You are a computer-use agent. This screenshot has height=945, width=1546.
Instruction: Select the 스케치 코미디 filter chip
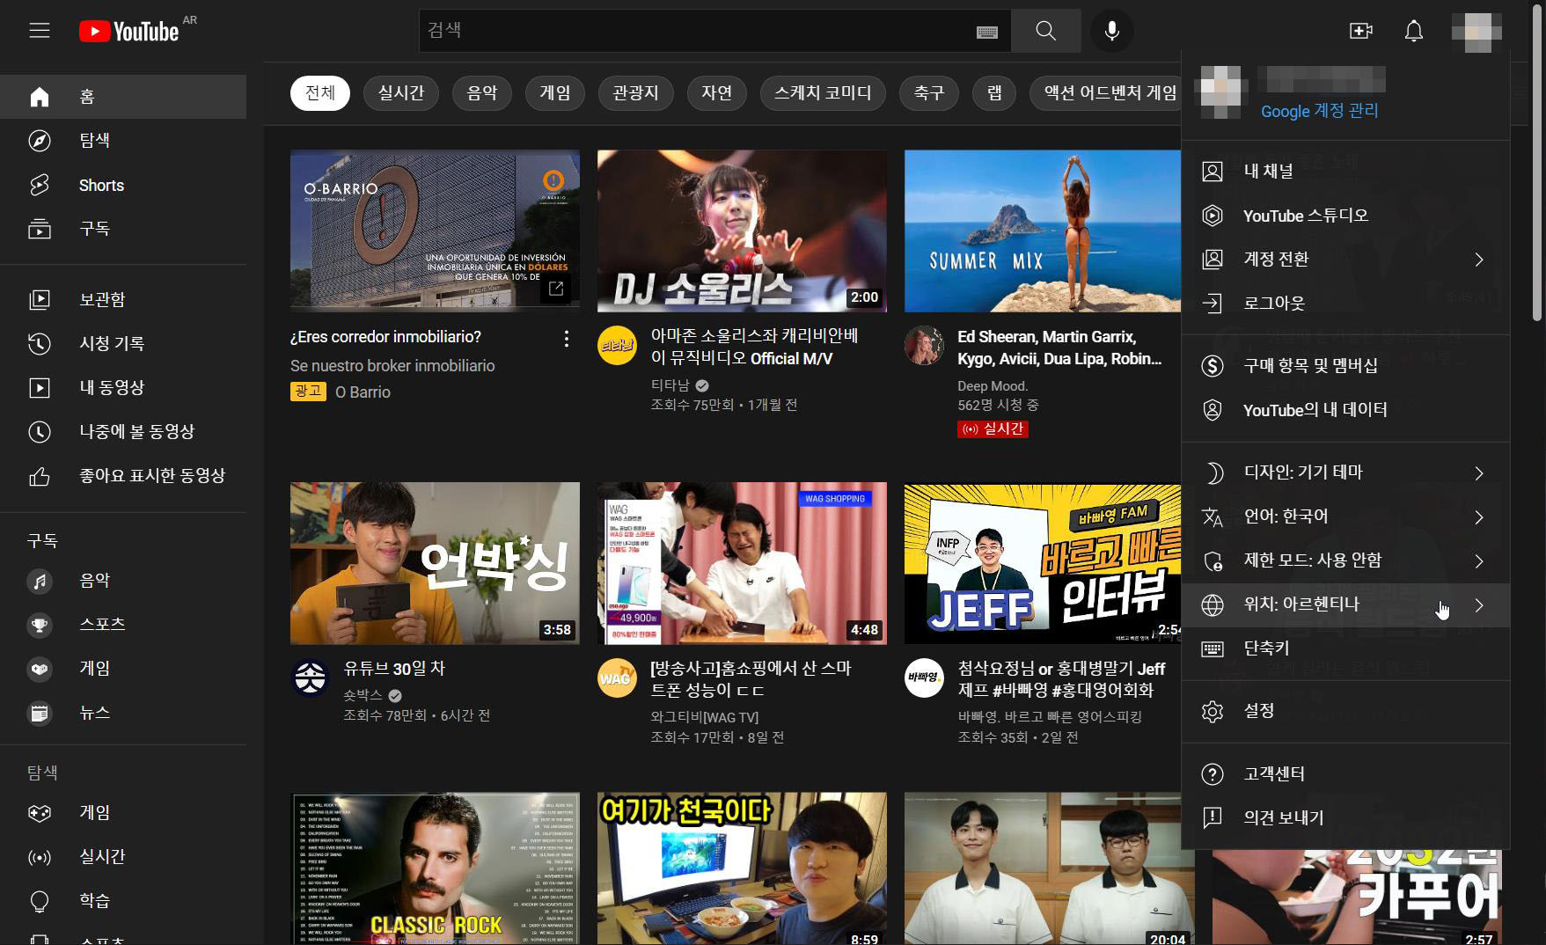click(x=823, y=92)
